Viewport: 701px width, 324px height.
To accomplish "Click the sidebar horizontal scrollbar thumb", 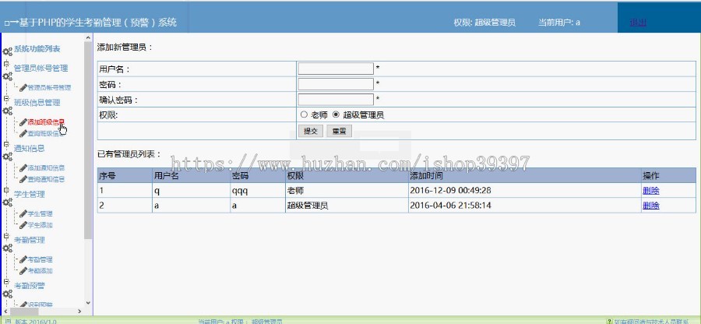I will click(24, 311).
